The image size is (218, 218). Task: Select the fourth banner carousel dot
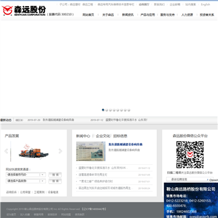pos(114,110)
